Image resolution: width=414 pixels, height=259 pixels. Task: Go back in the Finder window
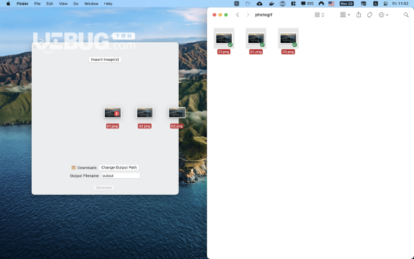coord(237,15)
